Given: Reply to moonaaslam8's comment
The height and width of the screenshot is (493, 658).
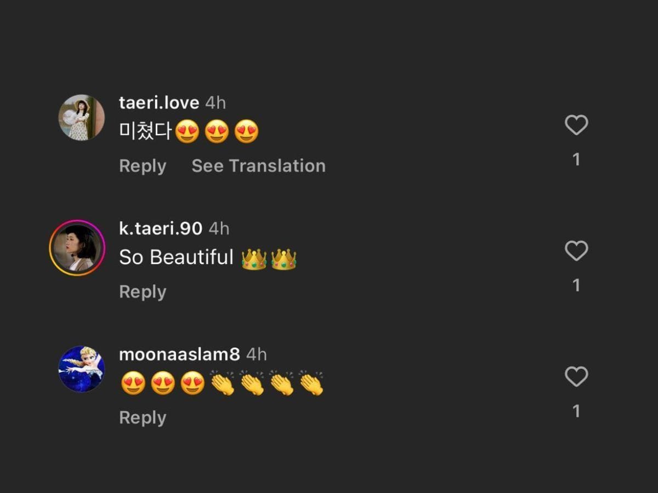Looking at the screenshot, I should (x=143, y=417).
